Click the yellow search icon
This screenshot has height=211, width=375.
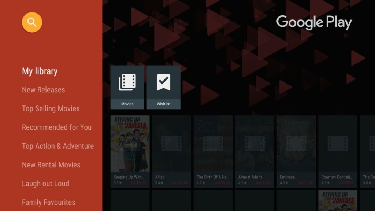click(32, 22)
